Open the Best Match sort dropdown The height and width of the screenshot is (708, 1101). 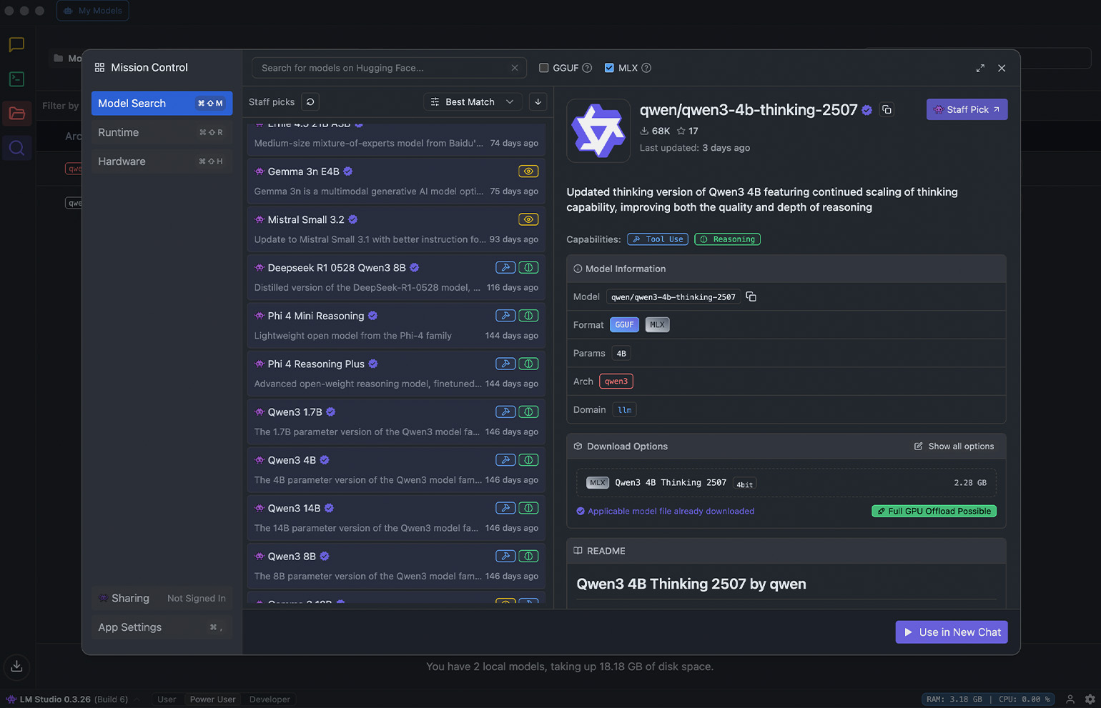pyautogui.click(x=473, y=102)
